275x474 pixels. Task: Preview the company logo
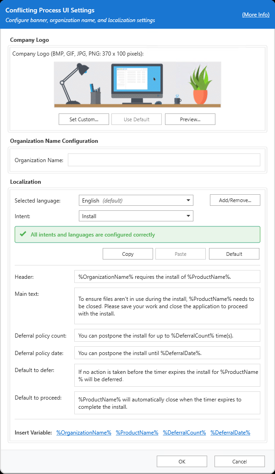click(x=190, y=119)
